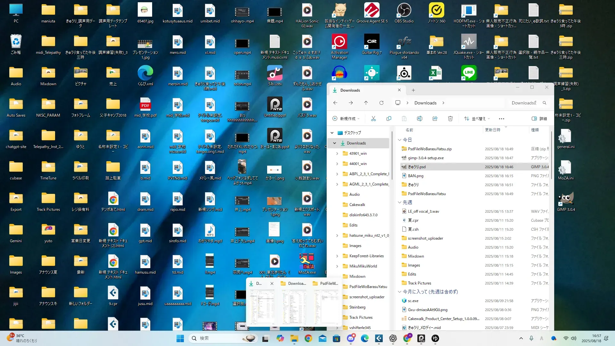This screenshot has width=615, height=346.
Task: Collapse the 今日 file group
Action: (399, 140)
